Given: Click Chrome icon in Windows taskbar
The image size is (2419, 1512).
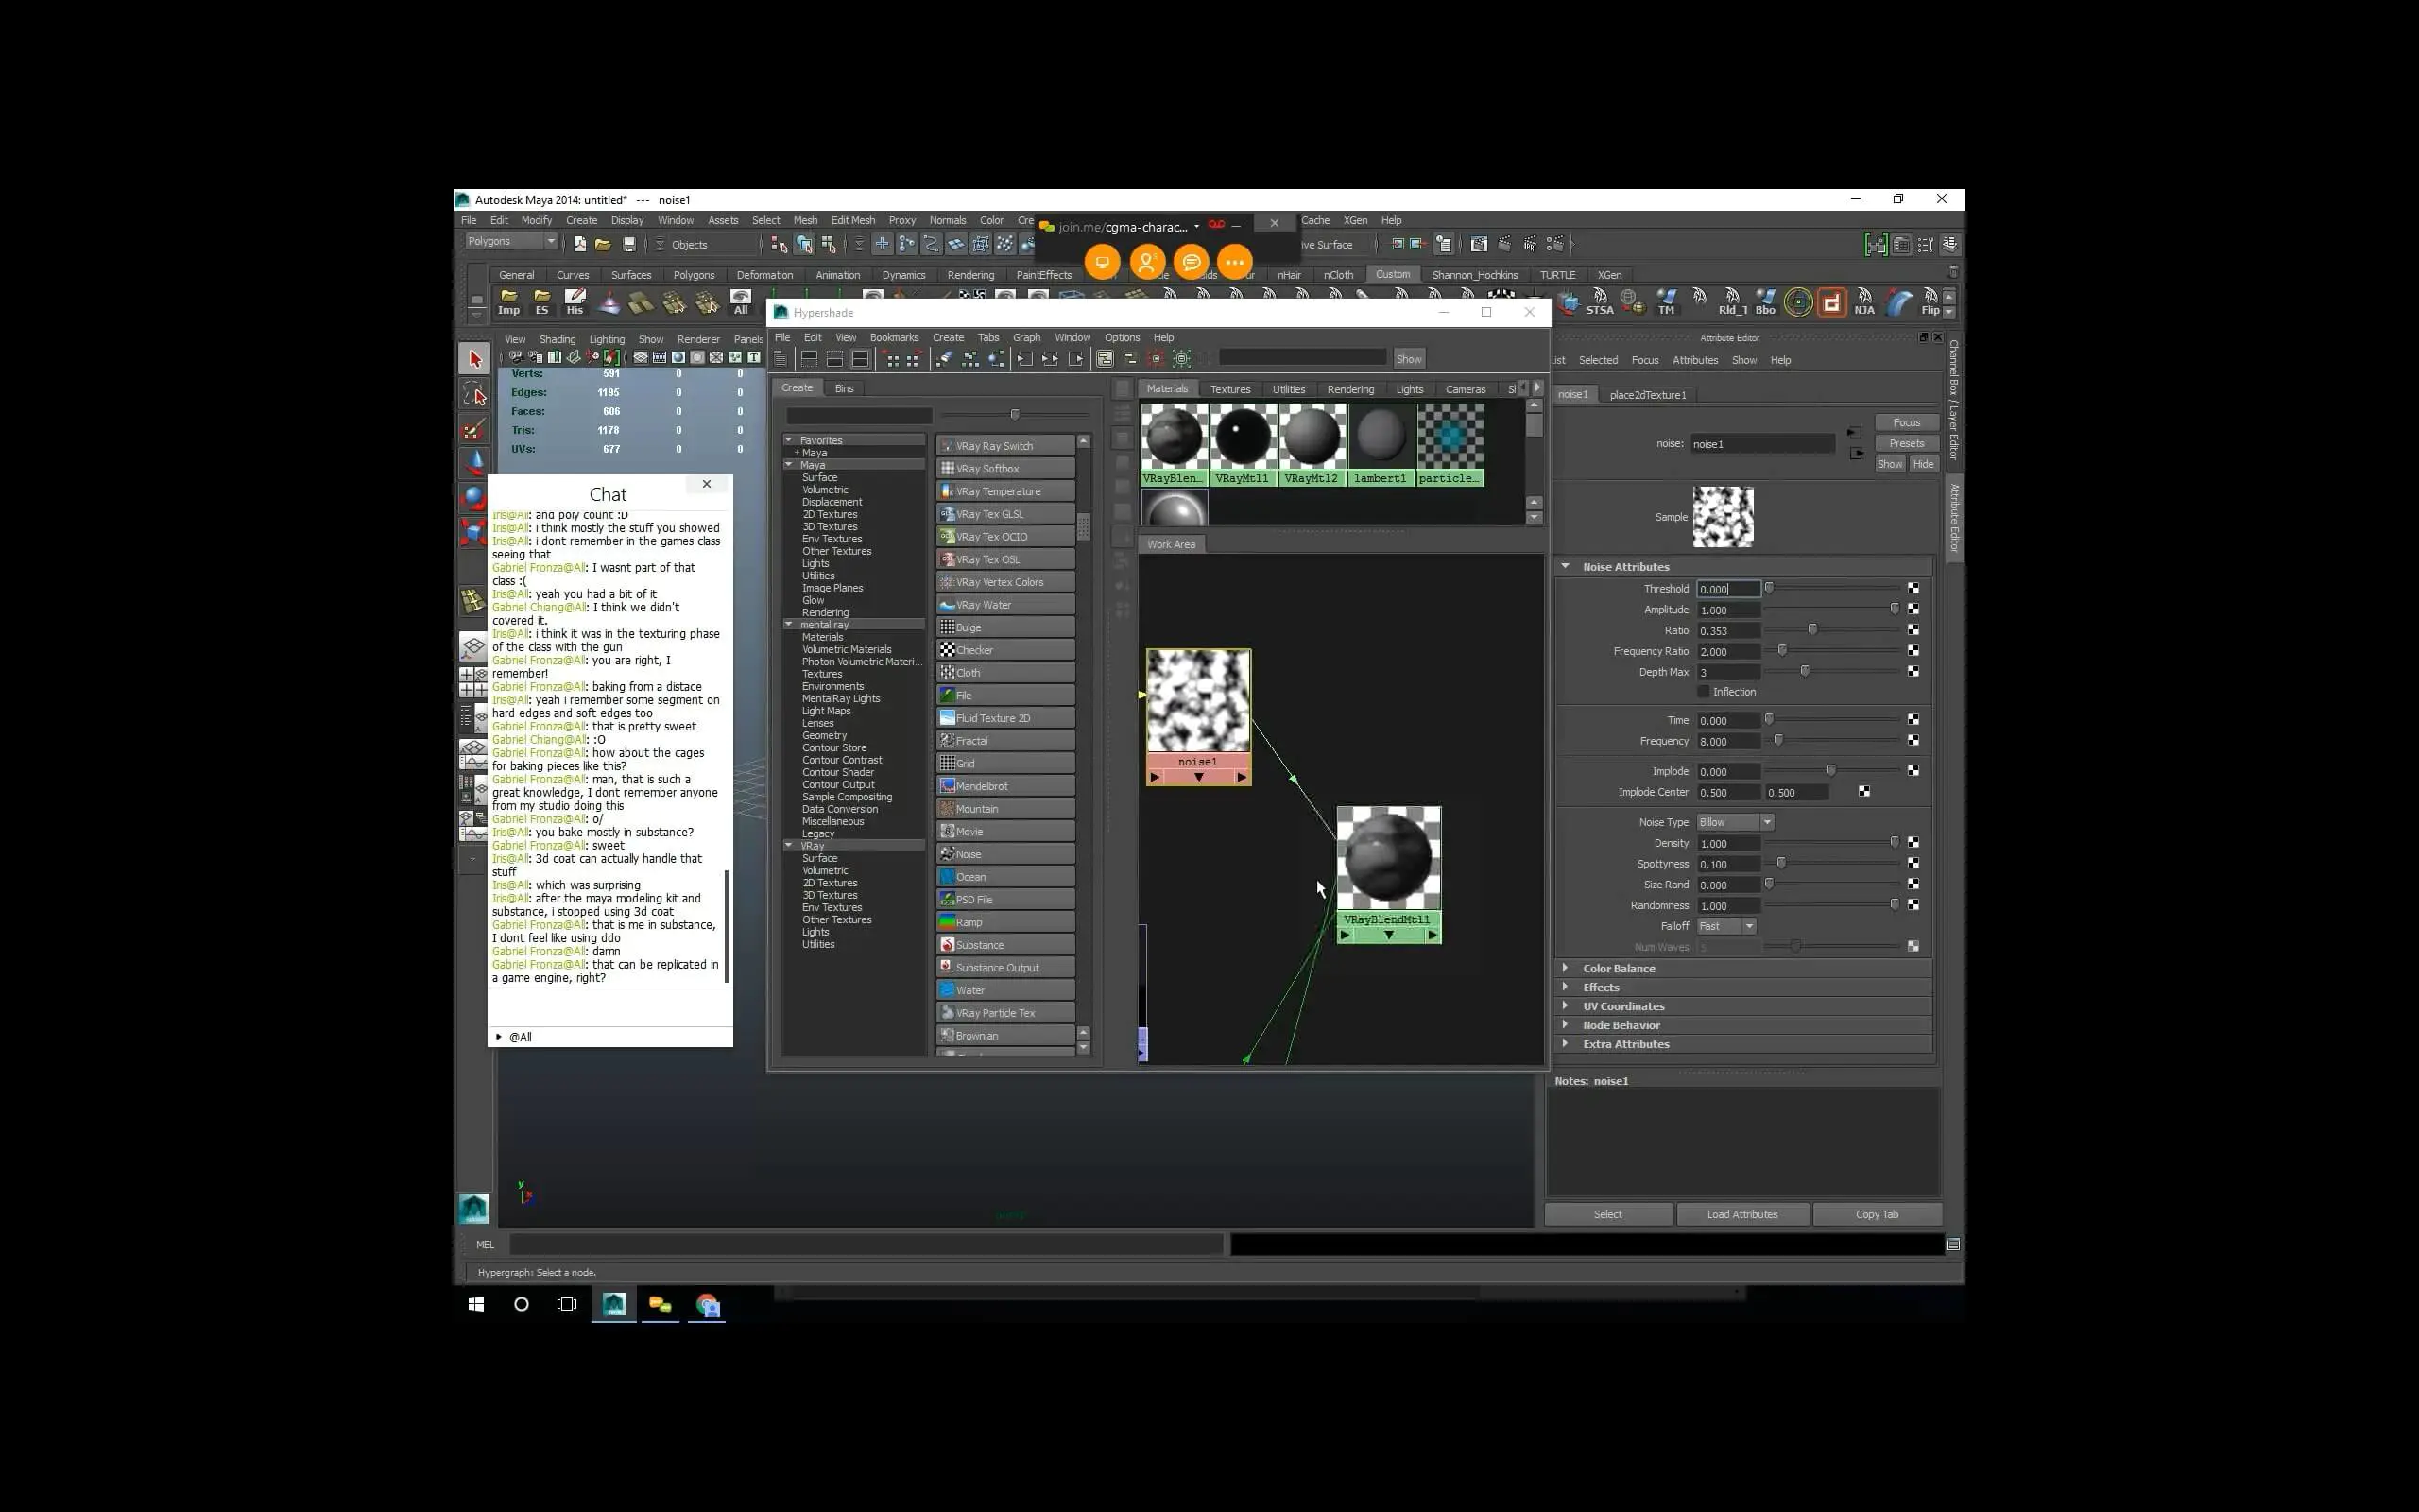Looking at the screenshot, I should (708, 1305).
